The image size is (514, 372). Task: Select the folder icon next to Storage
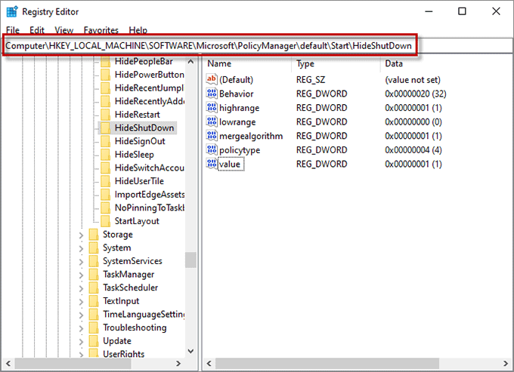click(94, 235)
